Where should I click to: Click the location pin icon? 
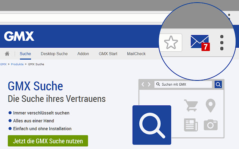point(211,105)
